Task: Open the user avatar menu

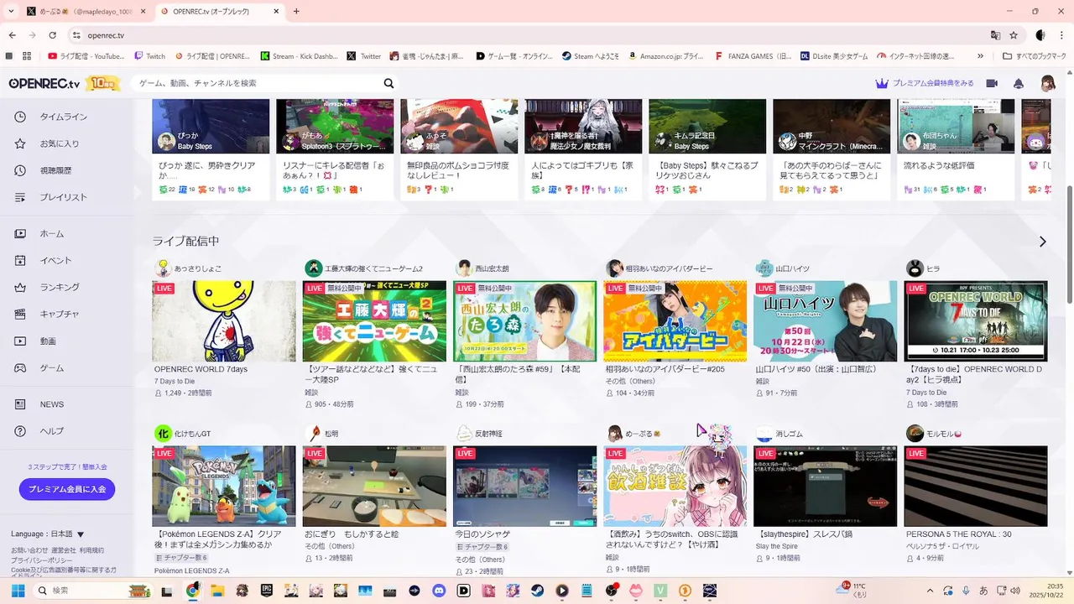Action: point(1048,83)
